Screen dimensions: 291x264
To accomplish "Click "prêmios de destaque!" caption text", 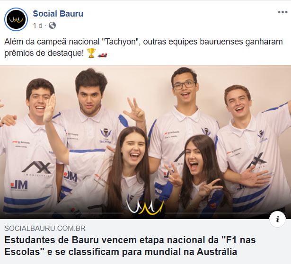I will [44, 53].
